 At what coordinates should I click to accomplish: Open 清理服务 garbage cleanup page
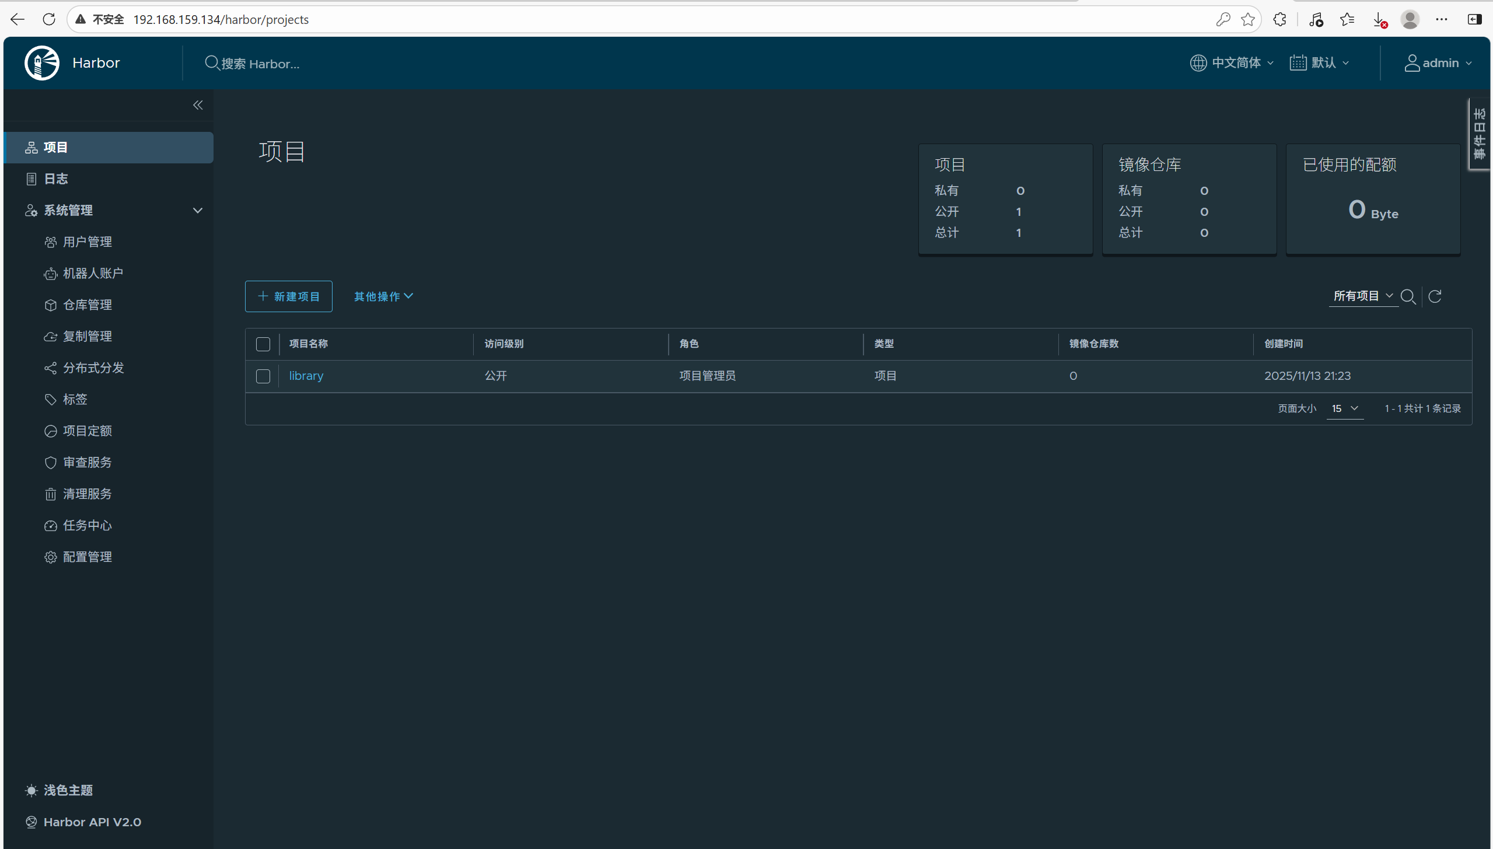(x=87, y=494)
